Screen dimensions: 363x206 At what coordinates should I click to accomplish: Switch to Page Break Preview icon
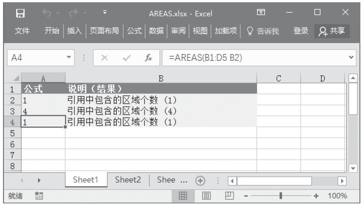[x=227, y=196]
